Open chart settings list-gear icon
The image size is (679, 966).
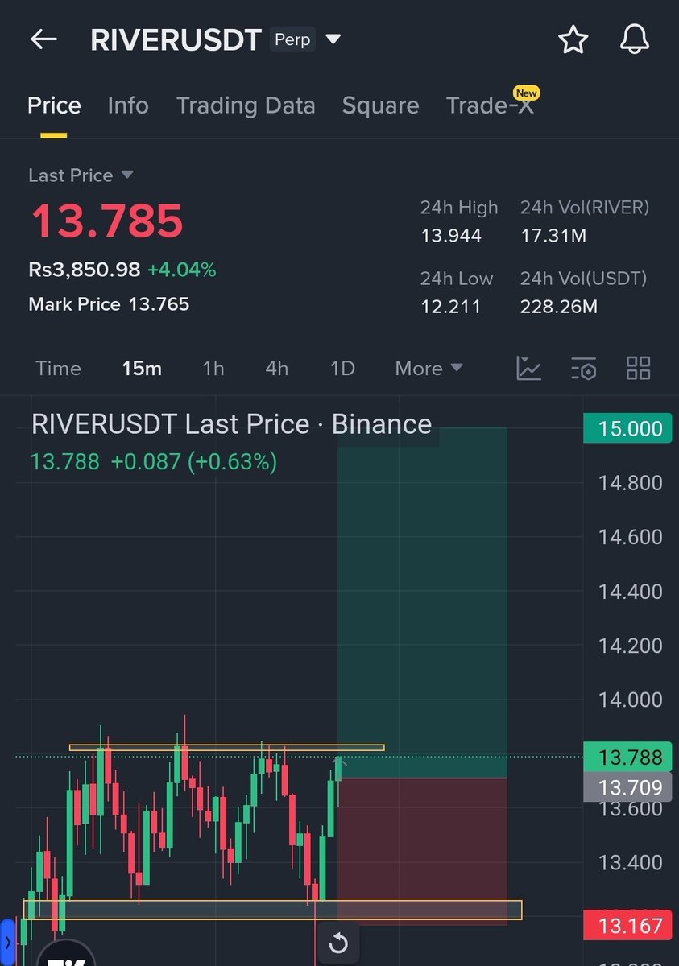[x=583, y=369]
